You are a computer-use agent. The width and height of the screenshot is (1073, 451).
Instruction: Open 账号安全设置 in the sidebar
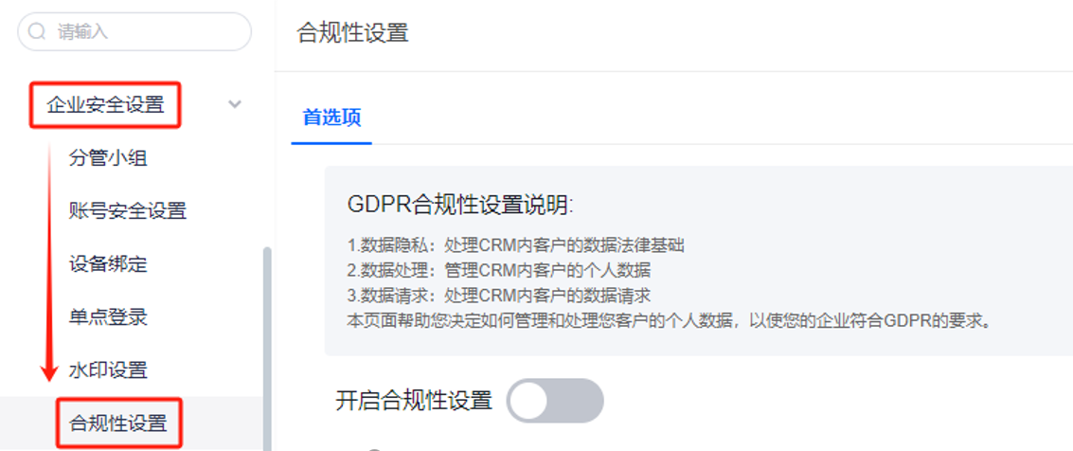[x=128, y=210]
